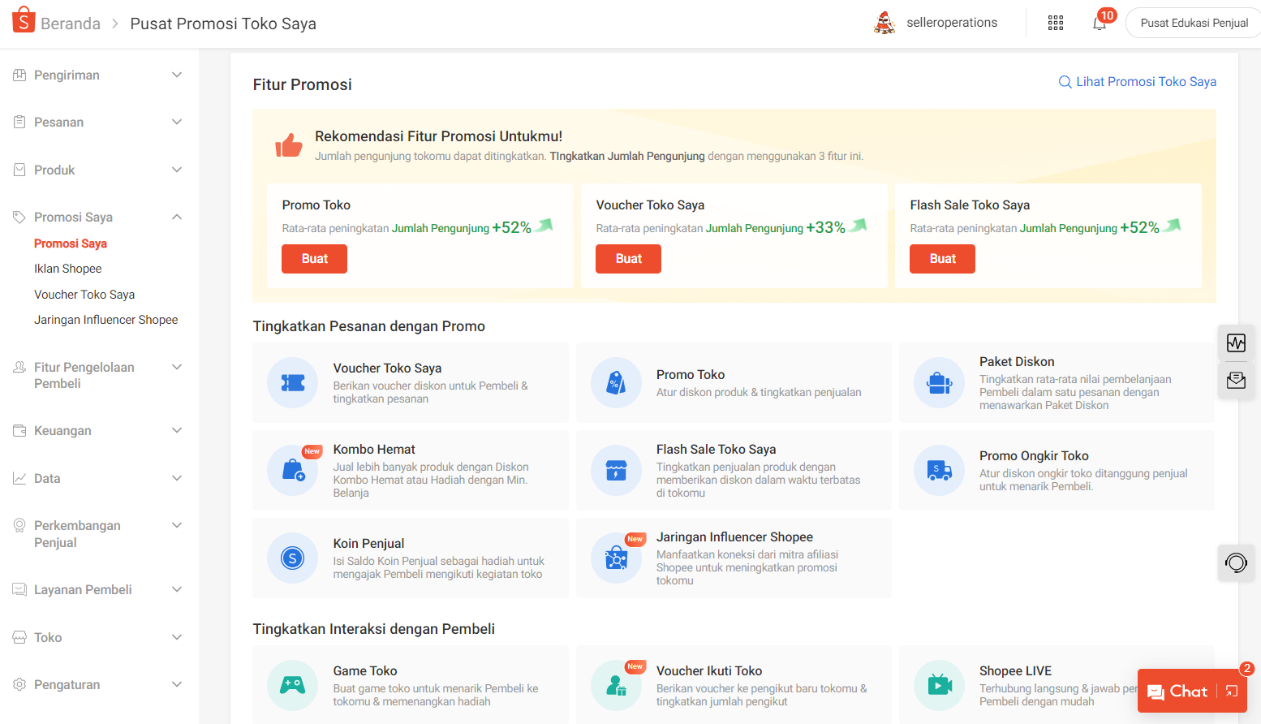Open the apps grid icon in the top bar

pyautogui.click(x=1055, y=22)
